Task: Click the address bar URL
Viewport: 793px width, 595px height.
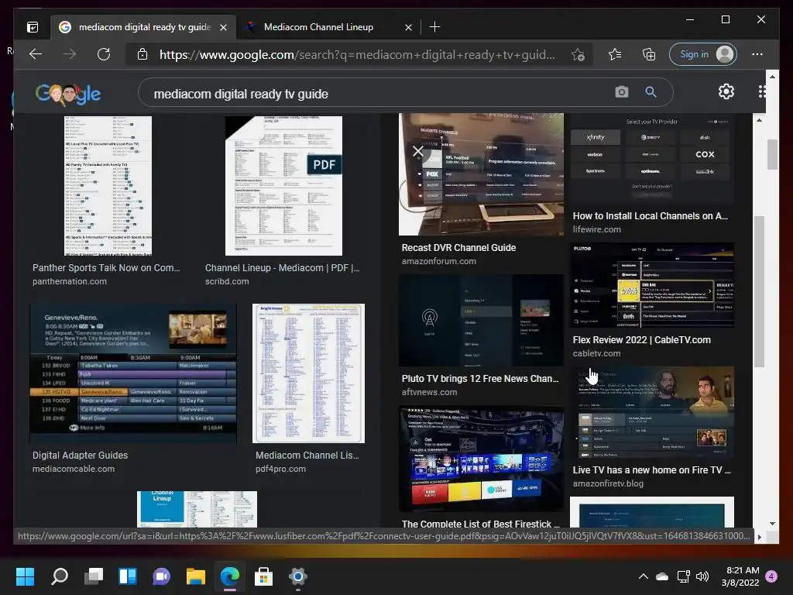Action: (357, 55)
